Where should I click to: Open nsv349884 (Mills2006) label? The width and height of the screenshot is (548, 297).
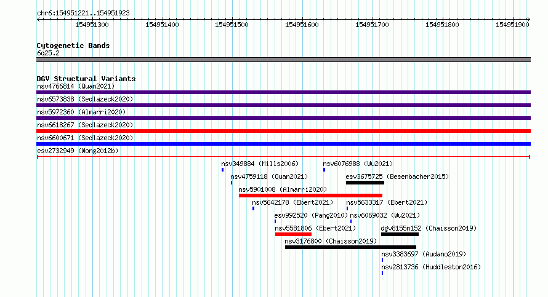[260, 164]
